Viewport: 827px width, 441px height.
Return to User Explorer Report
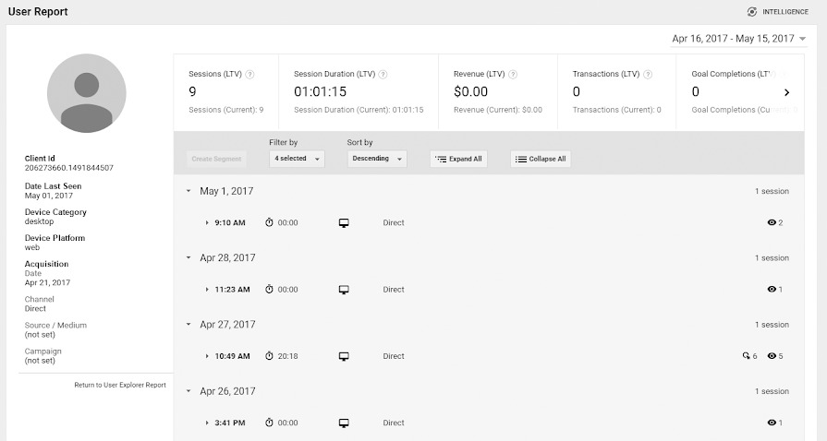120,385
